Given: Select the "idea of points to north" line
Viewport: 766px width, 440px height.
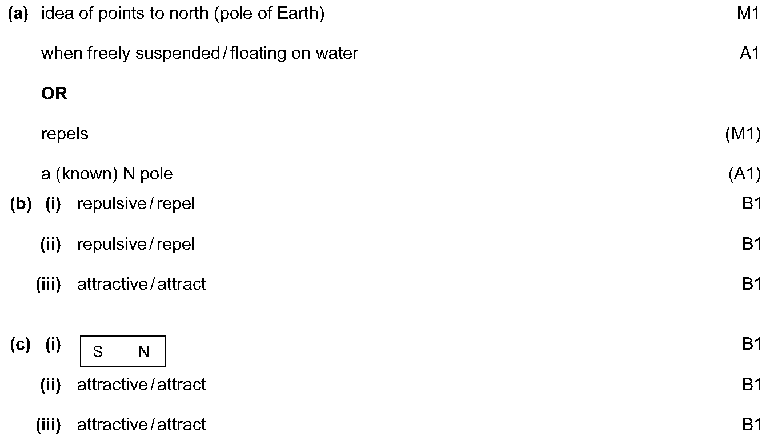Looking at the screenshot, I should pos(183,14).
